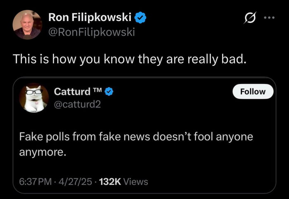The image size is (289, 199).
Task: Click the word 'anymore.' on the last line
Action: [x=43, y=152]
